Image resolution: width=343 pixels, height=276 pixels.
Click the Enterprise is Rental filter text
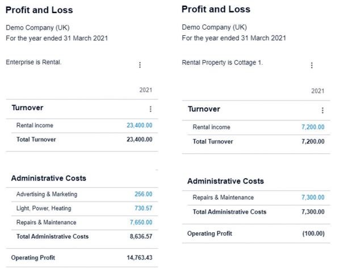34,62
